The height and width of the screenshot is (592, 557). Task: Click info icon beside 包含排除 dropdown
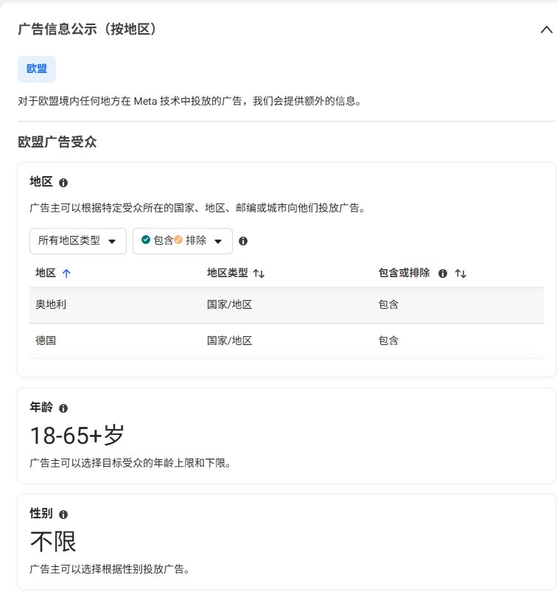point(243,241)
